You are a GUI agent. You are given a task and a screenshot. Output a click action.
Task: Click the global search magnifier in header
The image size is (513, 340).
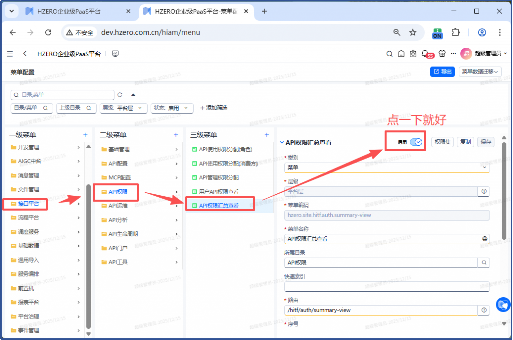click(389, 54)
